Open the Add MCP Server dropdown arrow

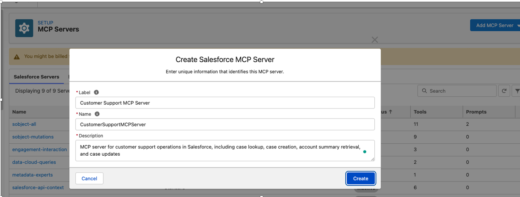(518, 25)
